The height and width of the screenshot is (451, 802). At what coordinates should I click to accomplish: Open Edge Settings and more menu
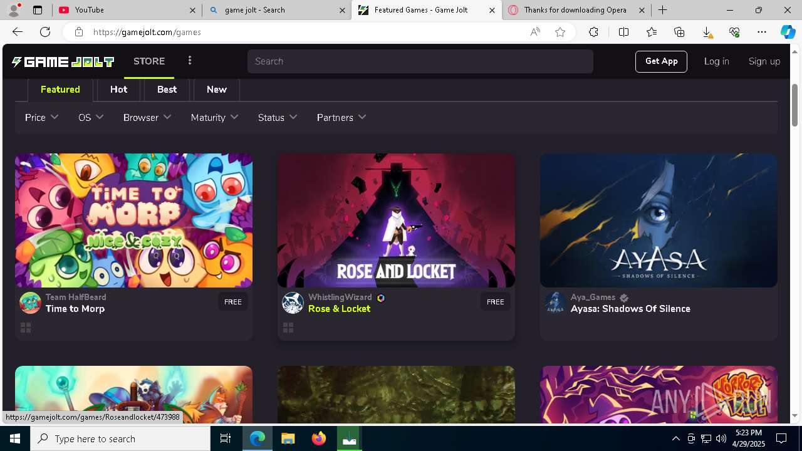pyautogui.click(x=762, y=32)
